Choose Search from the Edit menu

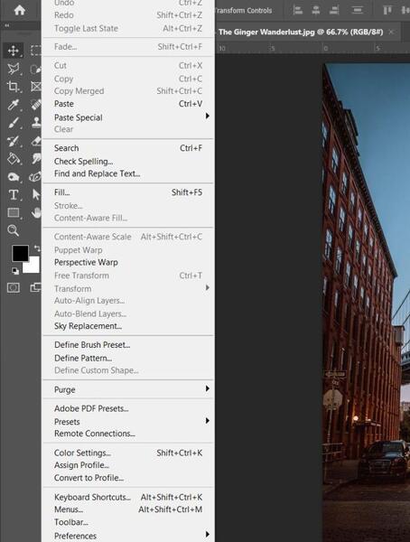click(x=128, y=148)
